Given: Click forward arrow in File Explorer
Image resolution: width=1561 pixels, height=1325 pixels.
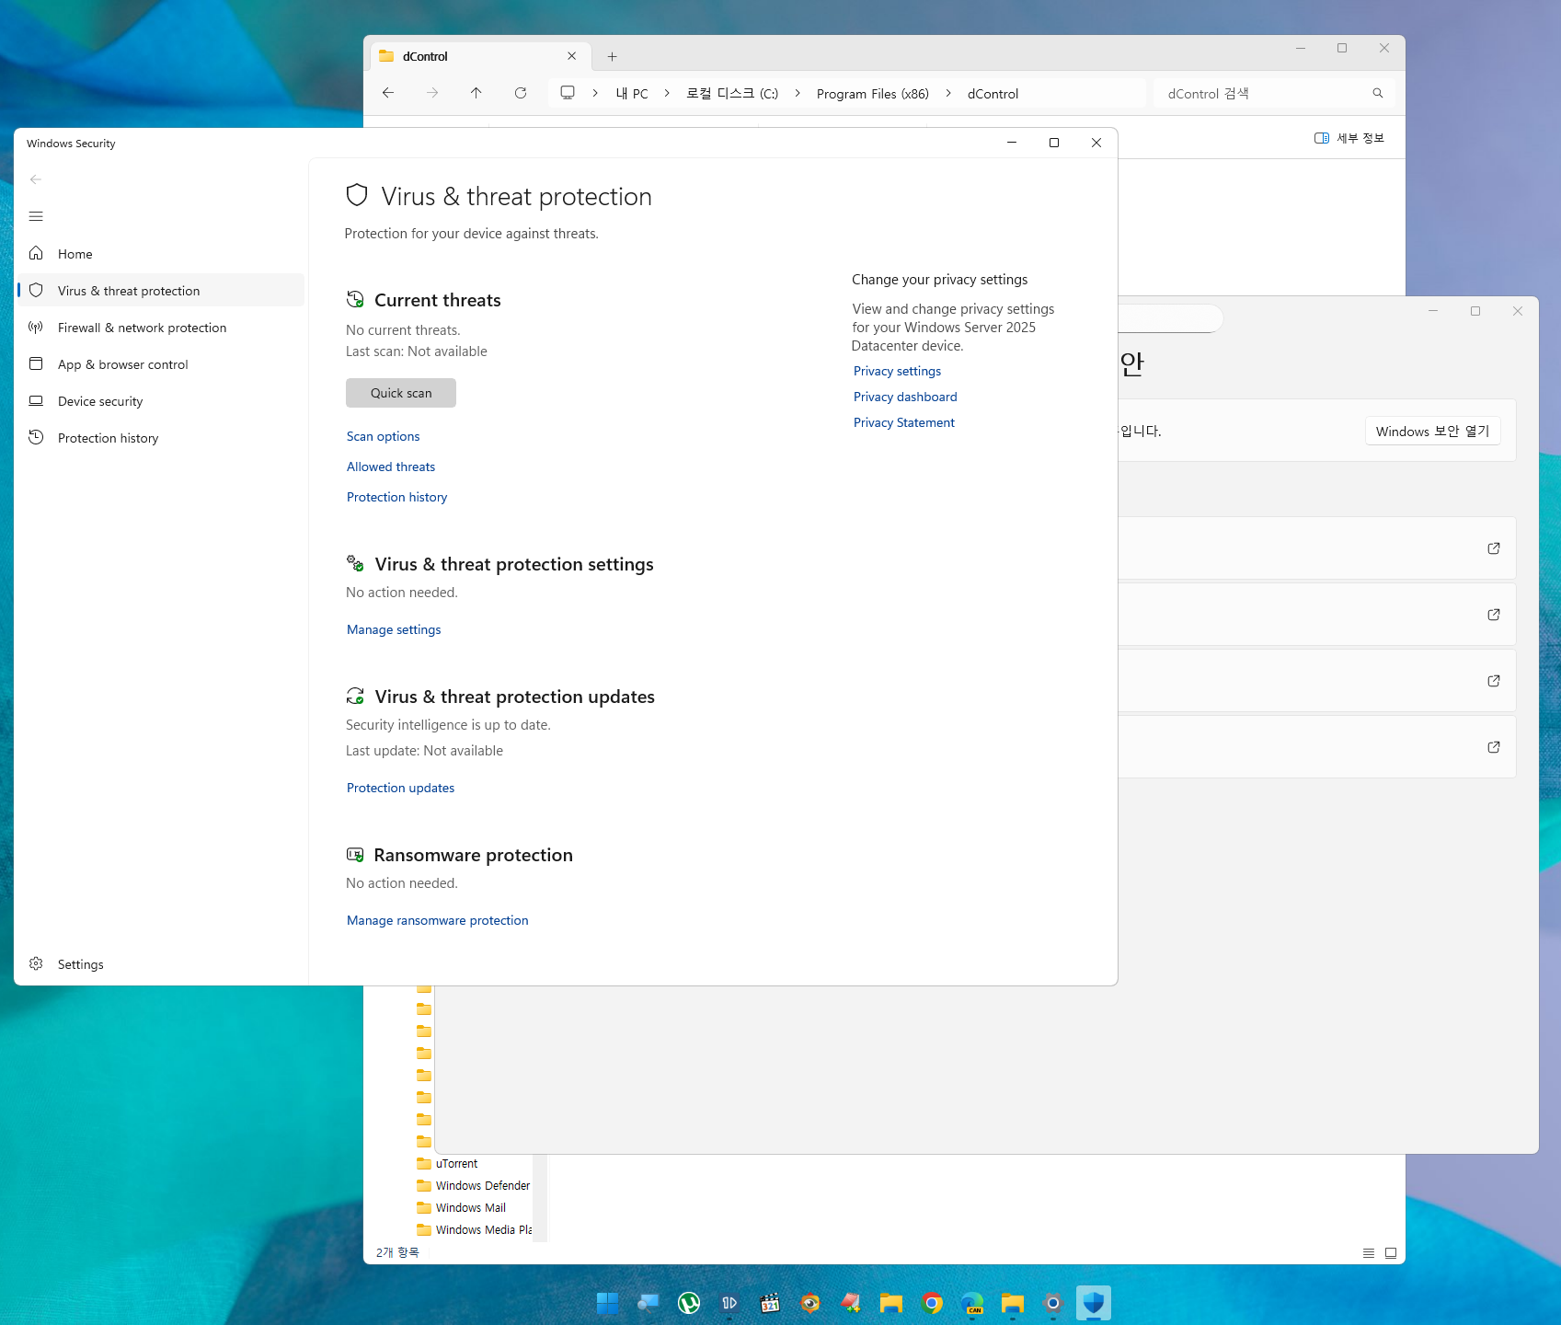Looking at the screenshot, I should [x=432, y=93].
